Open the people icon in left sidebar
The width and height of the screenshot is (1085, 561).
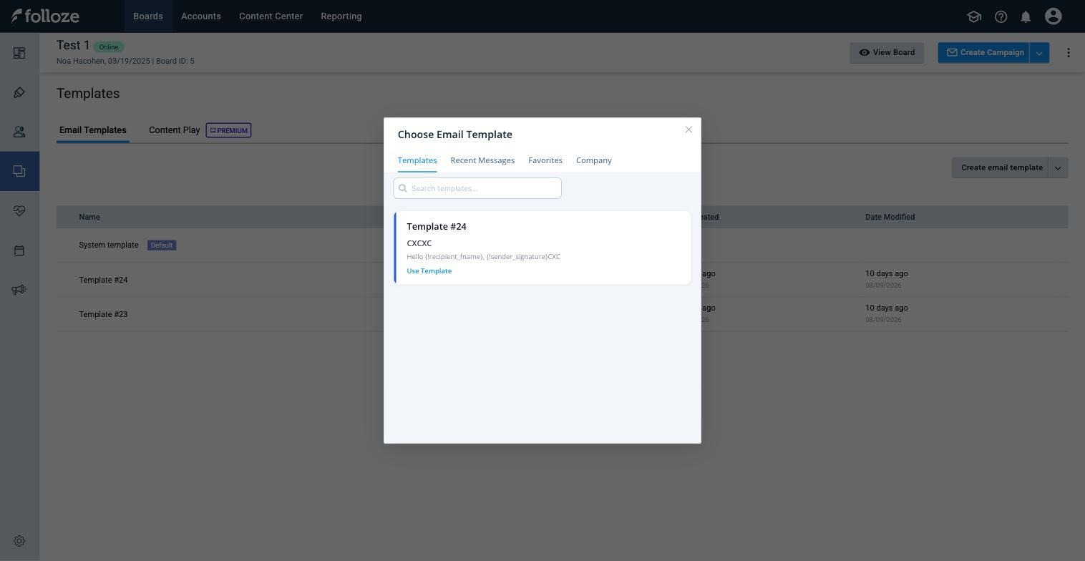[x=19, y=132]
